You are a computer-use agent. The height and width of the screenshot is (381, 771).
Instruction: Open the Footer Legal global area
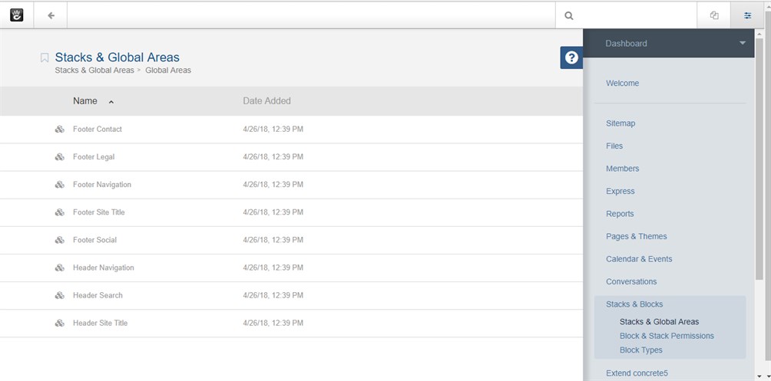[x=93, y=157]
